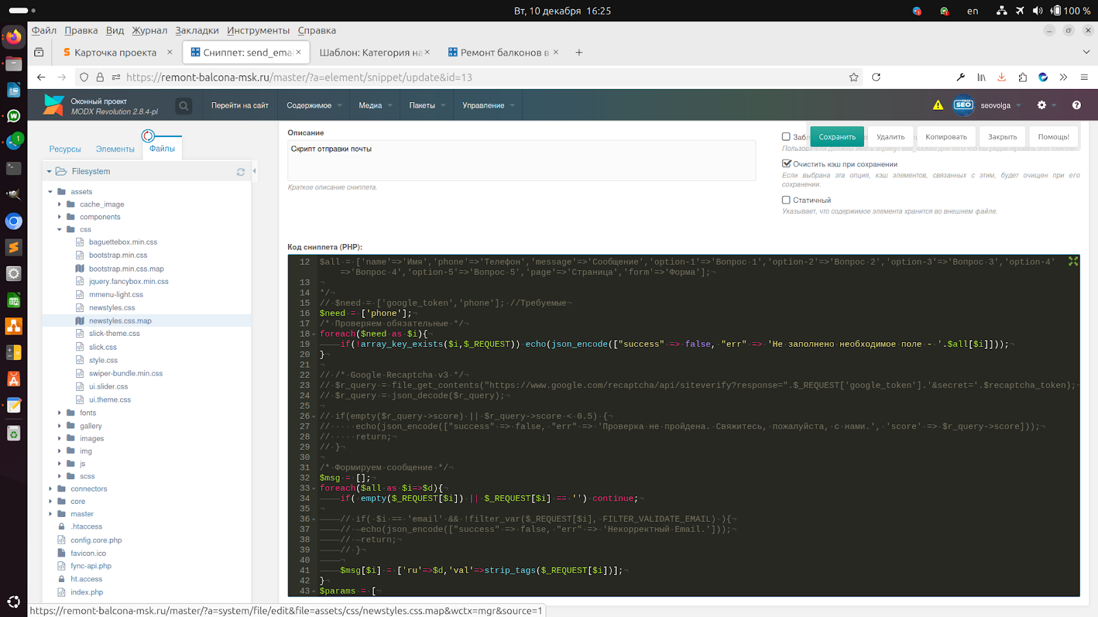This screenshot has width=1098, height=617.
Task: Expand the fonts folder
Action: [60, 413]
